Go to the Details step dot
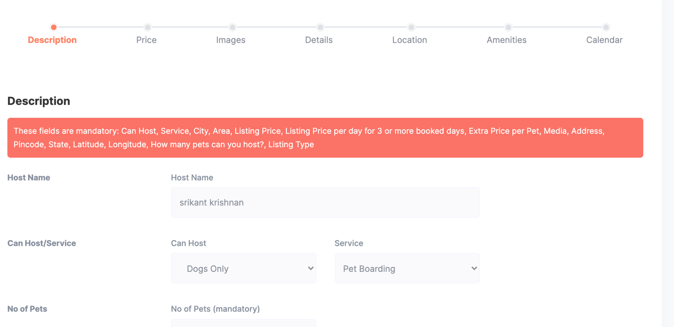 coord(320,27)
